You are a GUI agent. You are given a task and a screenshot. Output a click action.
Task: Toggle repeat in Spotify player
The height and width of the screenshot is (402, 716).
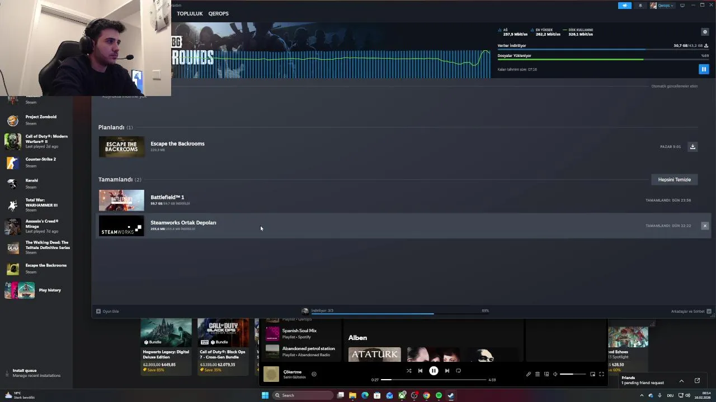coord(458,371)
